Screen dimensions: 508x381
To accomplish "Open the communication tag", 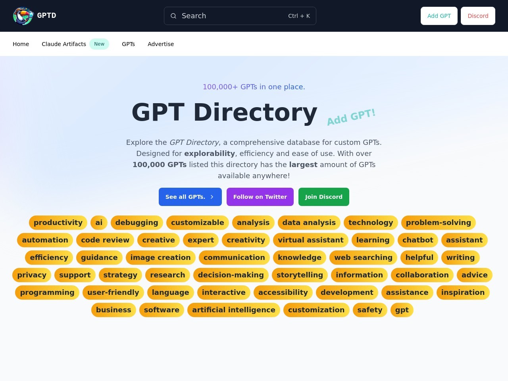I will (x=234, y=258).
